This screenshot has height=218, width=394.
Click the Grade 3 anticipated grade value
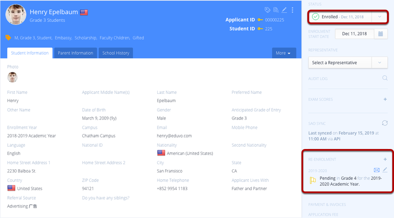[x=239, y=118]
